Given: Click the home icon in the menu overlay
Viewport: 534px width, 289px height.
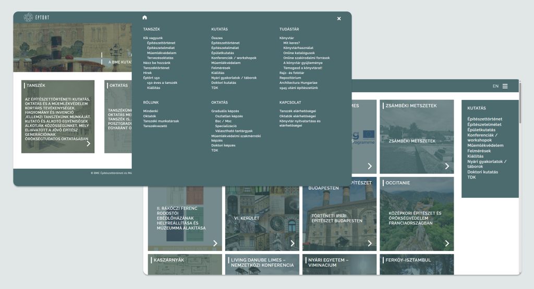Looking at the screenshot, I should click(x=144, y=18).
